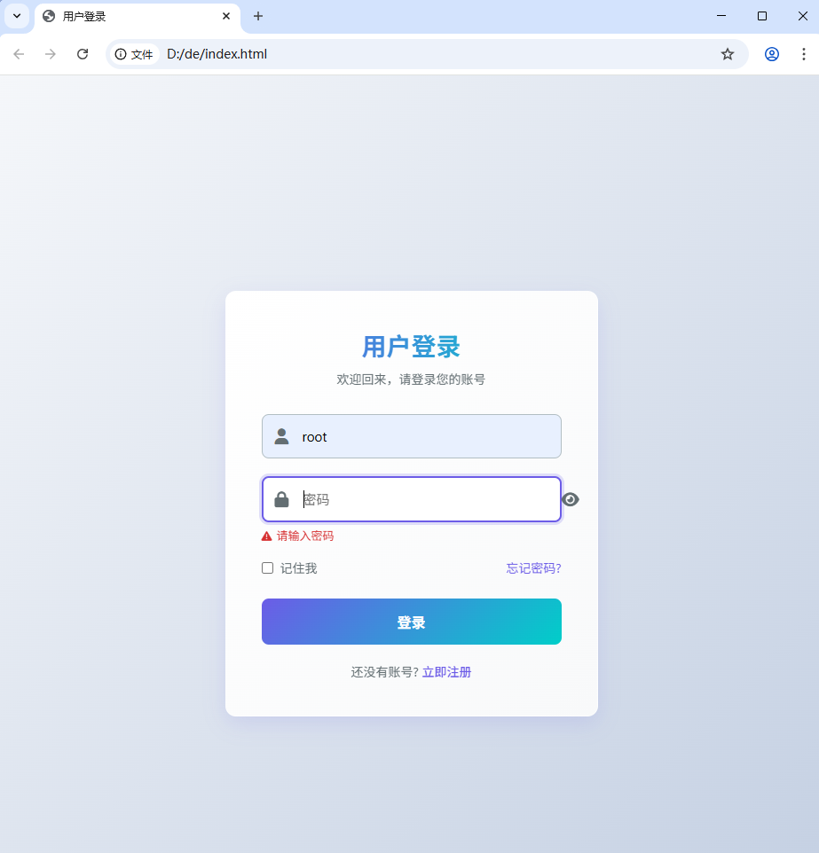Open a new tab with plus button

258,16
